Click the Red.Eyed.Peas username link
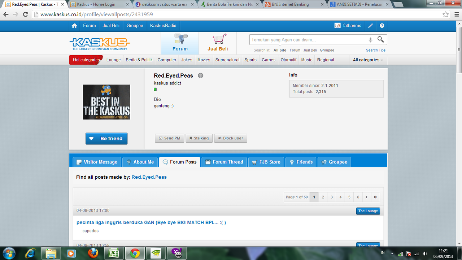This screenshot has height=260, width=462. coord(149,177)
